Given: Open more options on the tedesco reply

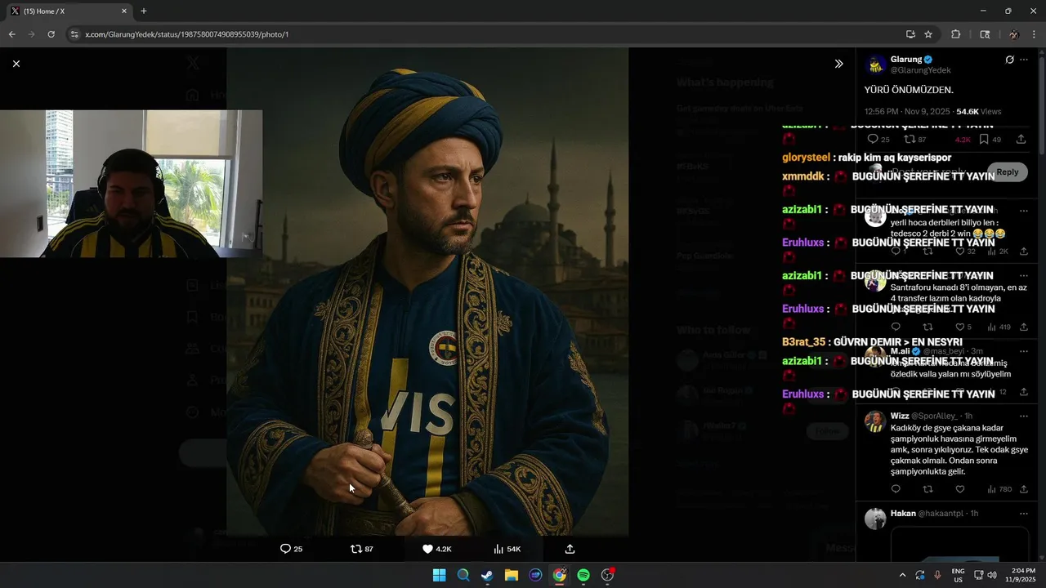Looking at the screenshot, I should click(x=1024, y=211).
